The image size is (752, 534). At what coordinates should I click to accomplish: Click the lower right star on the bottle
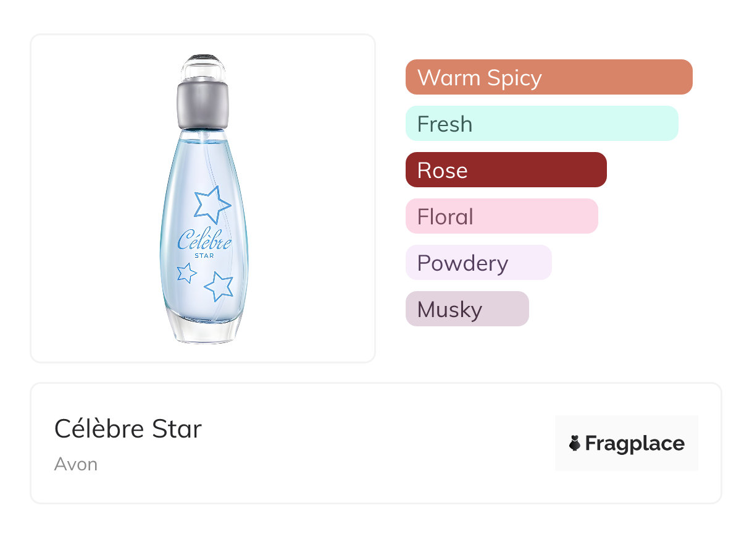click(219, 286)
